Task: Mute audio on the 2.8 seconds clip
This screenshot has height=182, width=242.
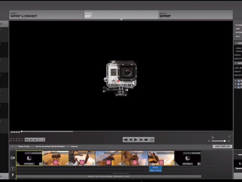Action: pyautogui.click(x=146, y=164)
